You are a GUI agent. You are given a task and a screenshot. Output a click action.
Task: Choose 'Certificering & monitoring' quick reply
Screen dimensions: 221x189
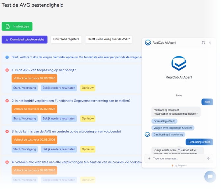168,134
